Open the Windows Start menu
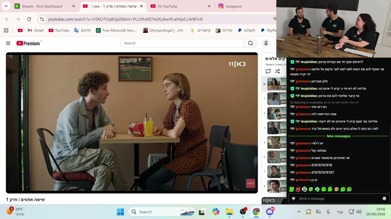 pos(120,212)
